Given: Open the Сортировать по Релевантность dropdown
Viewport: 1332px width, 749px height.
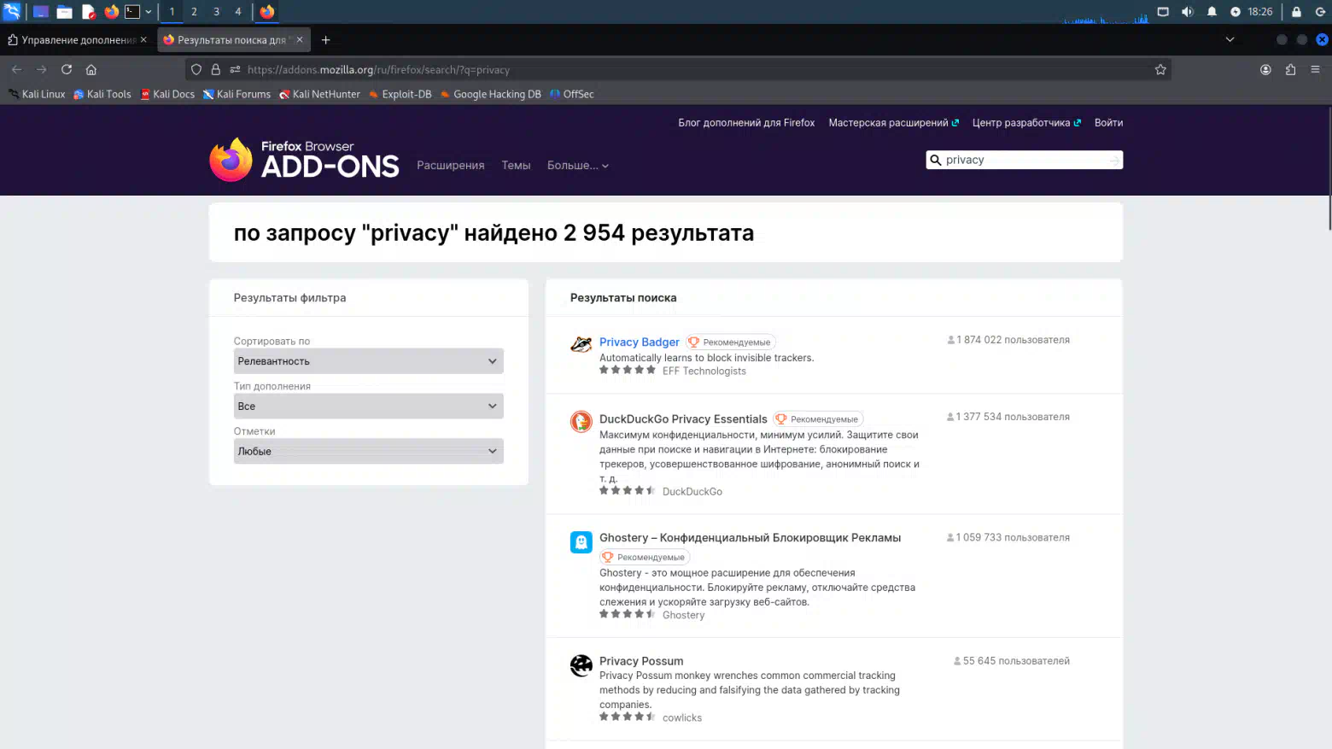Looking at the screenshot, I should pos(369,361).
